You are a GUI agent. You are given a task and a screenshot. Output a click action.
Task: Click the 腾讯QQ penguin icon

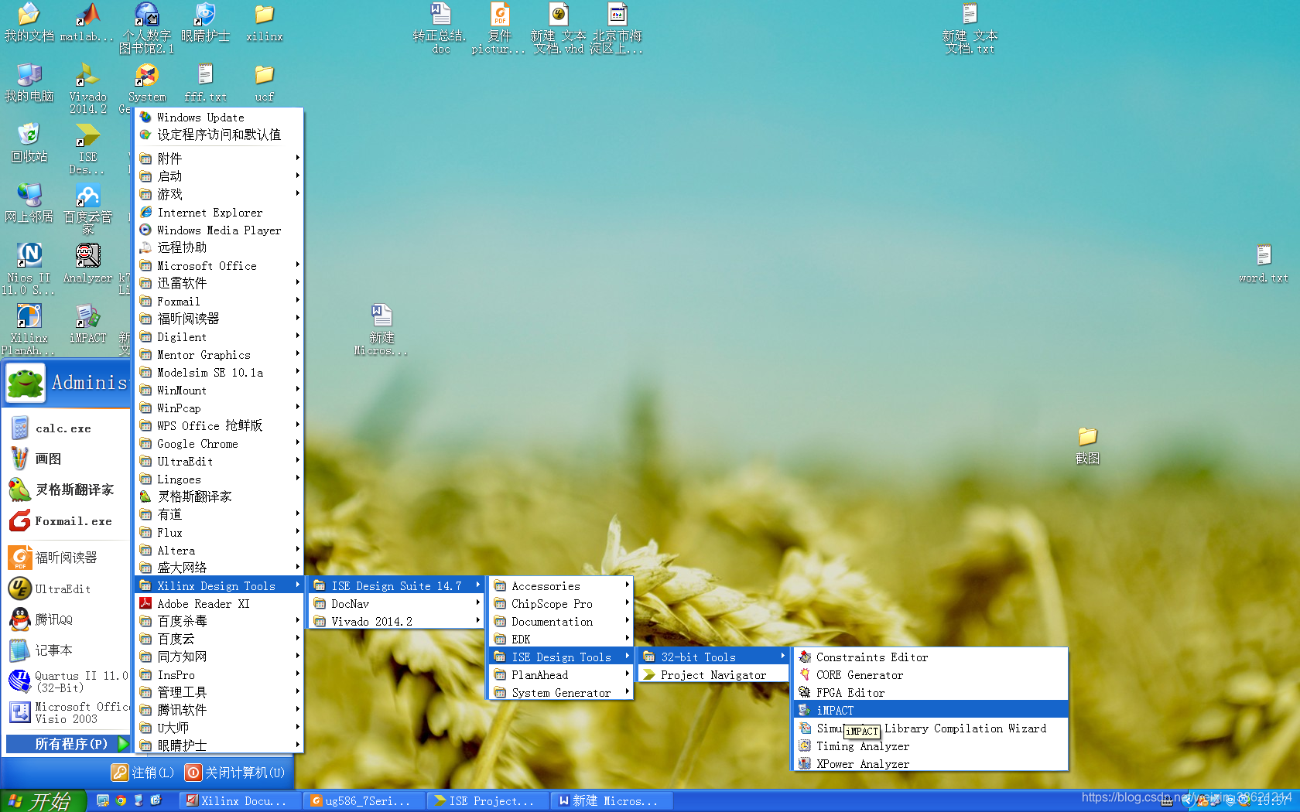pos(20,619)
